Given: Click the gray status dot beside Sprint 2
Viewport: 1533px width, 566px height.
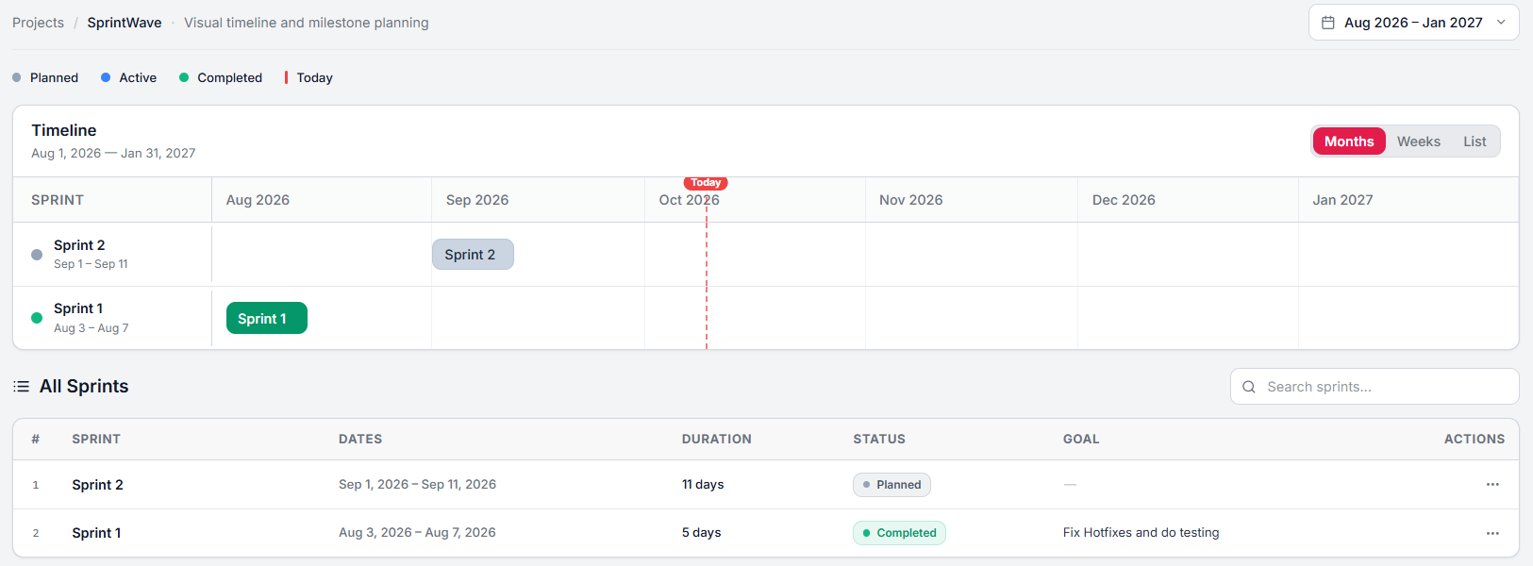Looking at the screenshot, I should click(x=37, y=255).
